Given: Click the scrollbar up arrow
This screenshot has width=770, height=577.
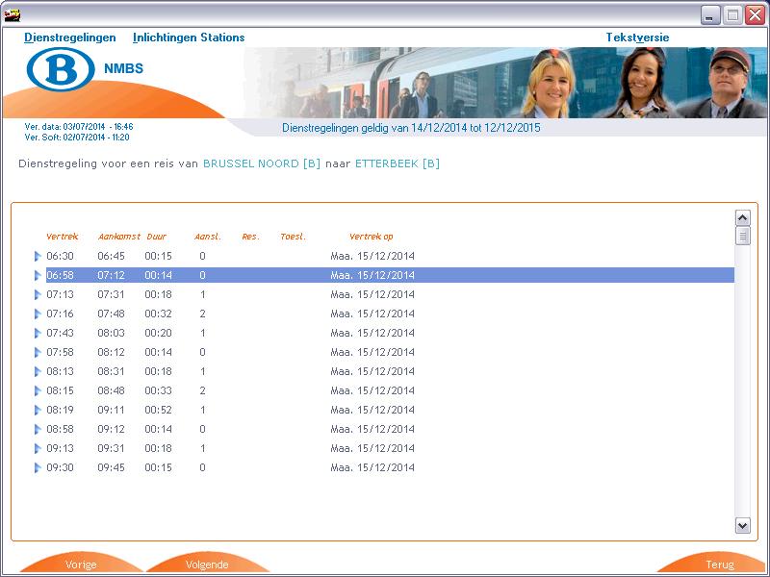Looking at the screenshot, I should click(742, 218).
